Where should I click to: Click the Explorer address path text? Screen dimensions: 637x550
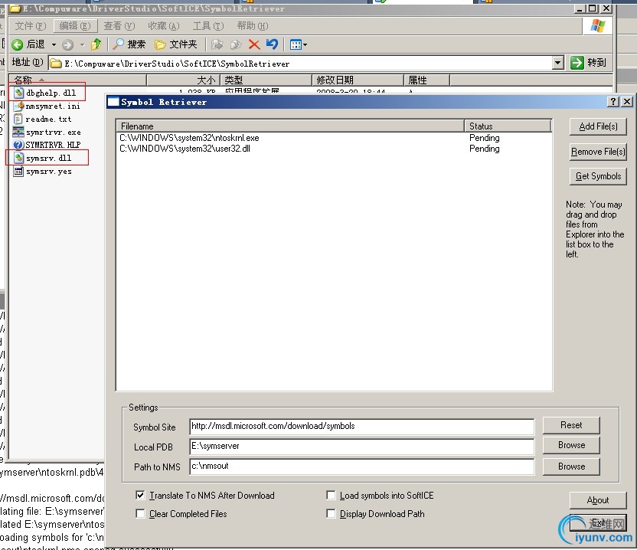[x=177, y=64]
